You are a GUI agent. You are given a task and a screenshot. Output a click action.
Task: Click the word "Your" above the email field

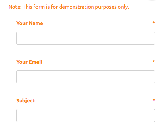click(22, 62)
